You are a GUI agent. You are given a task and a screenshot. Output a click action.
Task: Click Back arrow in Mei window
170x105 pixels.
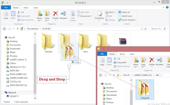click(101, 75)
